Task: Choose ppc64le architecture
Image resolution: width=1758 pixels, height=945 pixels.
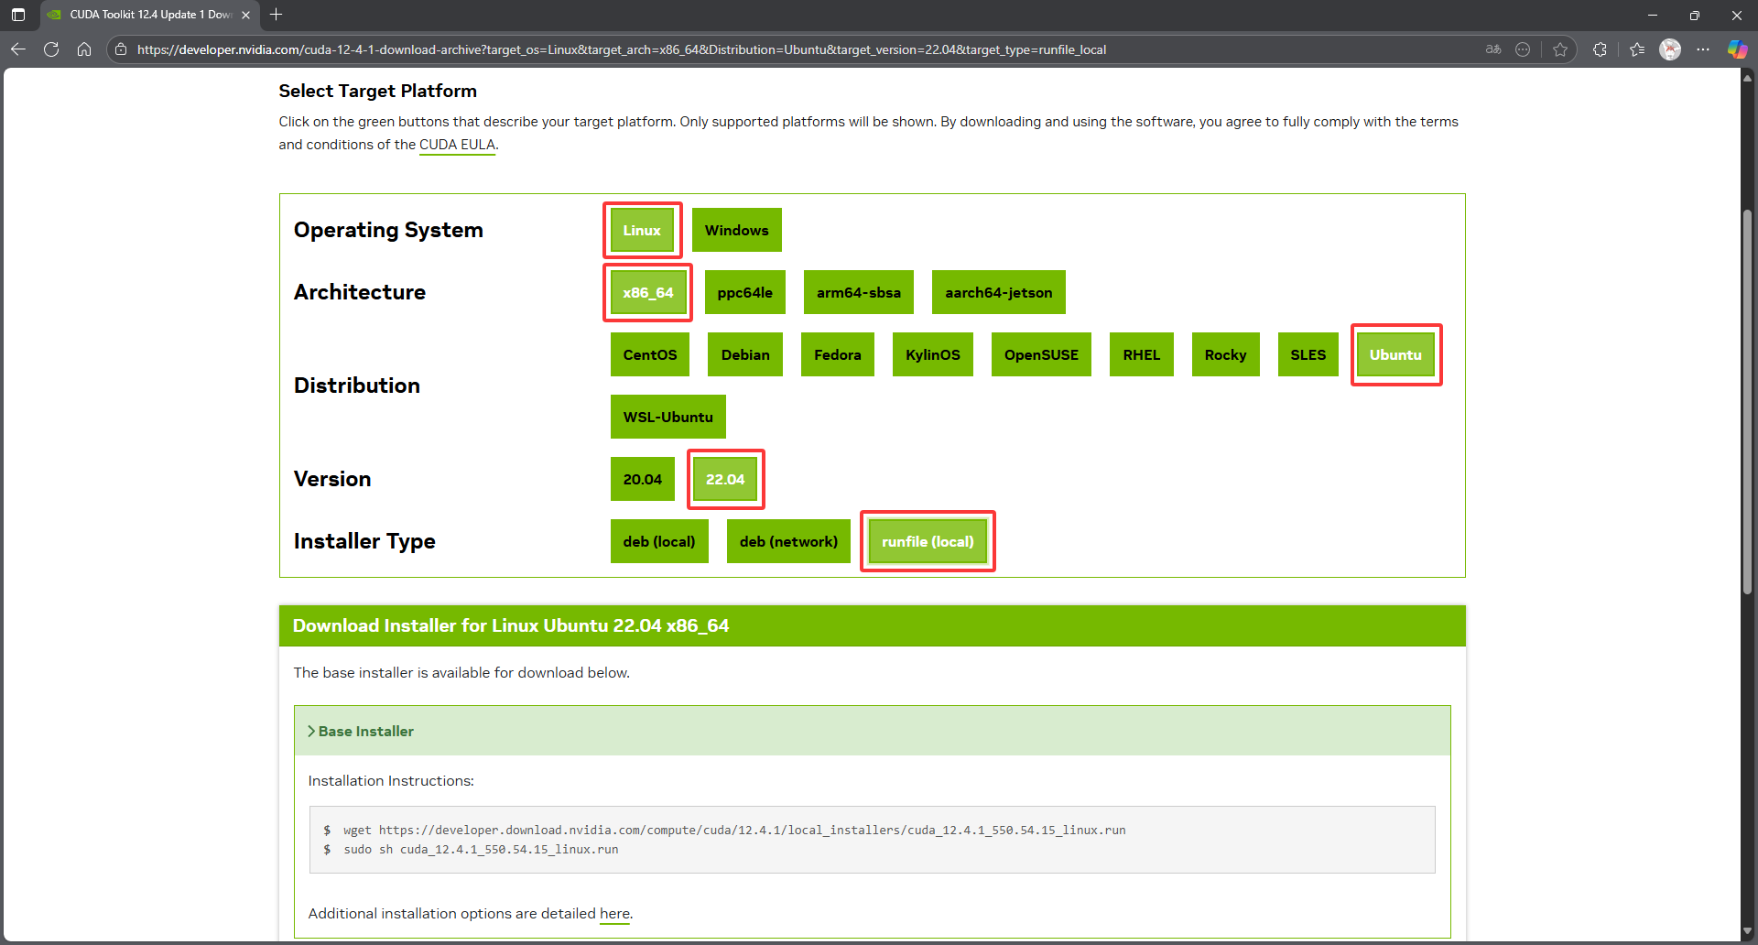Action: coord(745,292)
